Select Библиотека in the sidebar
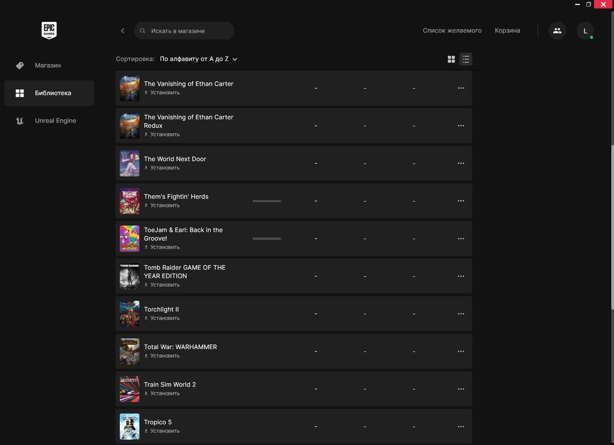614x445 pixels. point(49,93)
